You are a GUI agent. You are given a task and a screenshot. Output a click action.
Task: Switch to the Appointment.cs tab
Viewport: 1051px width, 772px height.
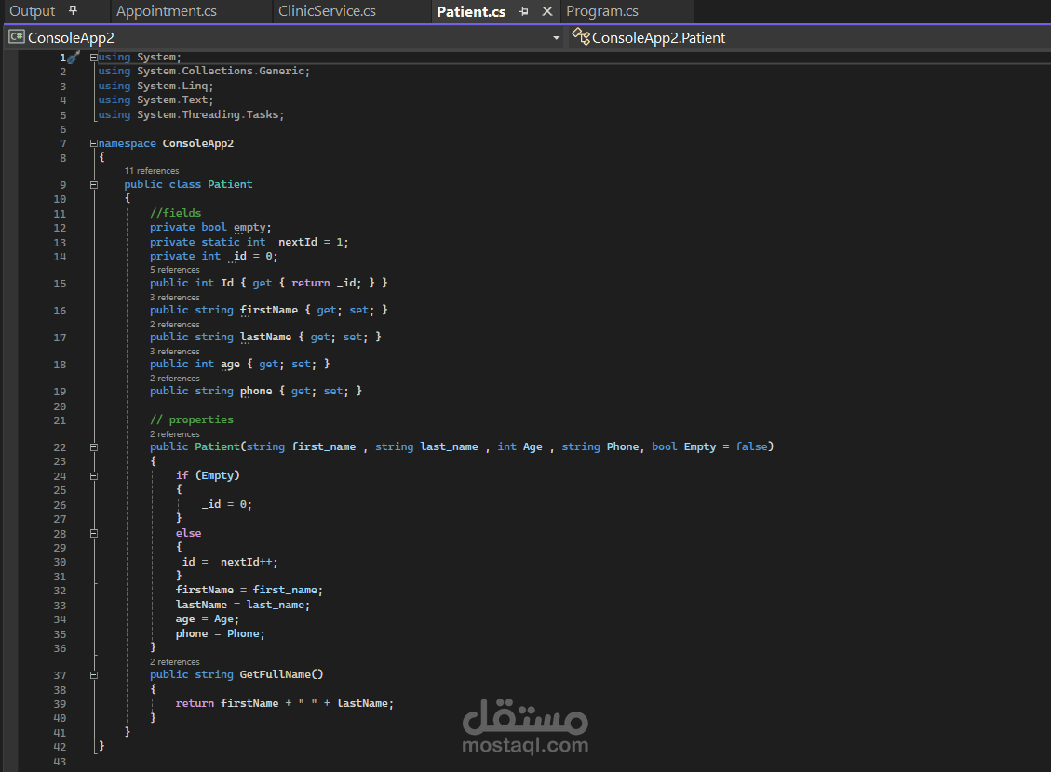[x=167, y=11]
